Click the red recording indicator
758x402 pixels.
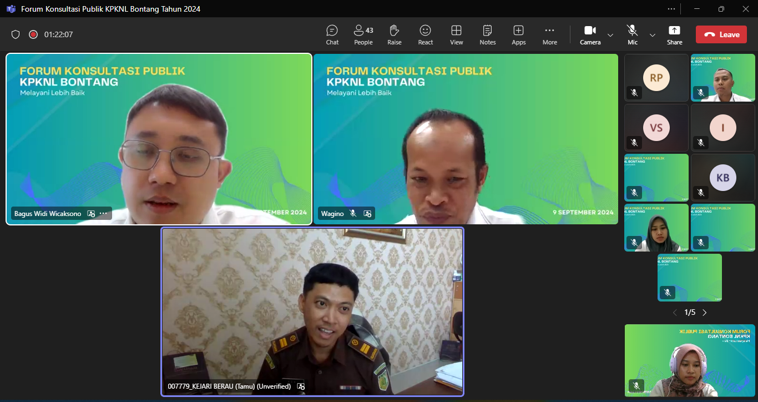[33, 34]
